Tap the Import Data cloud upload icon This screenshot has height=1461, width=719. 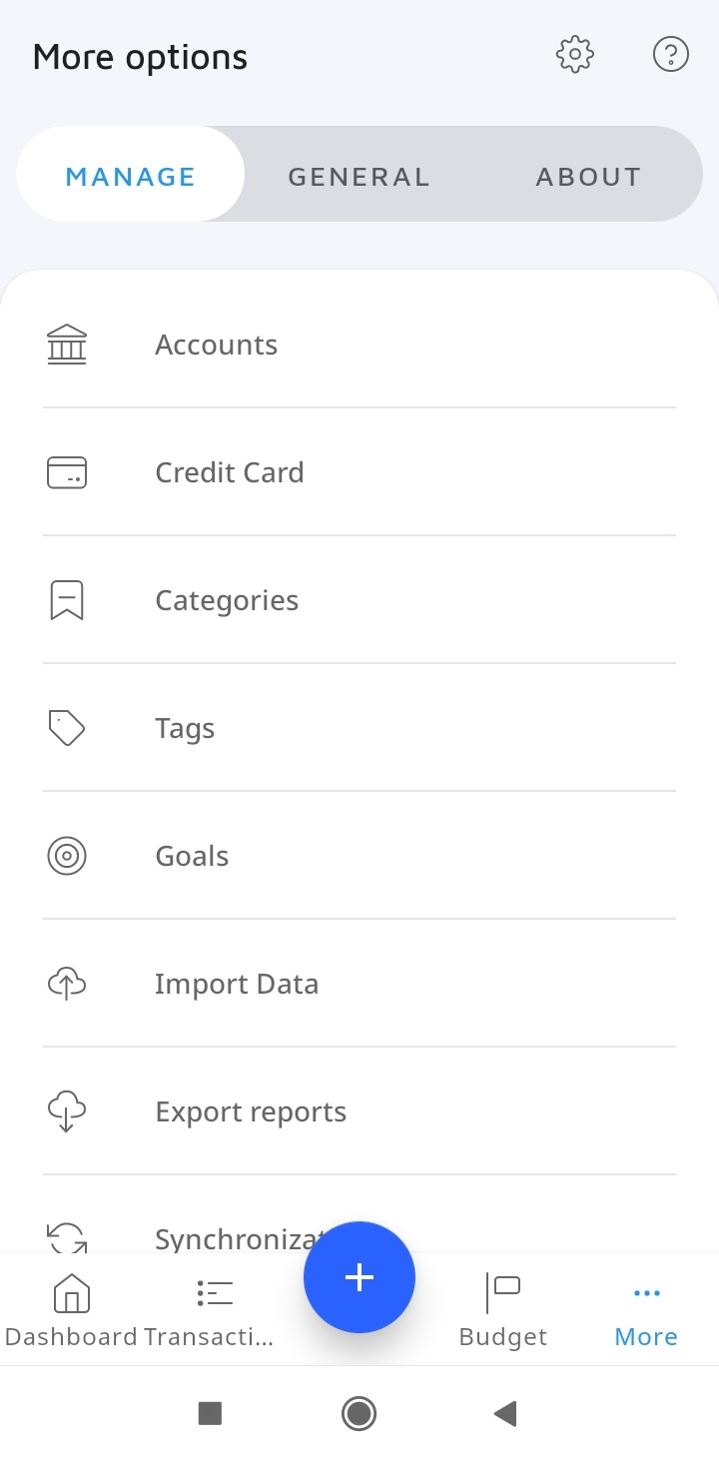[67, 984]
